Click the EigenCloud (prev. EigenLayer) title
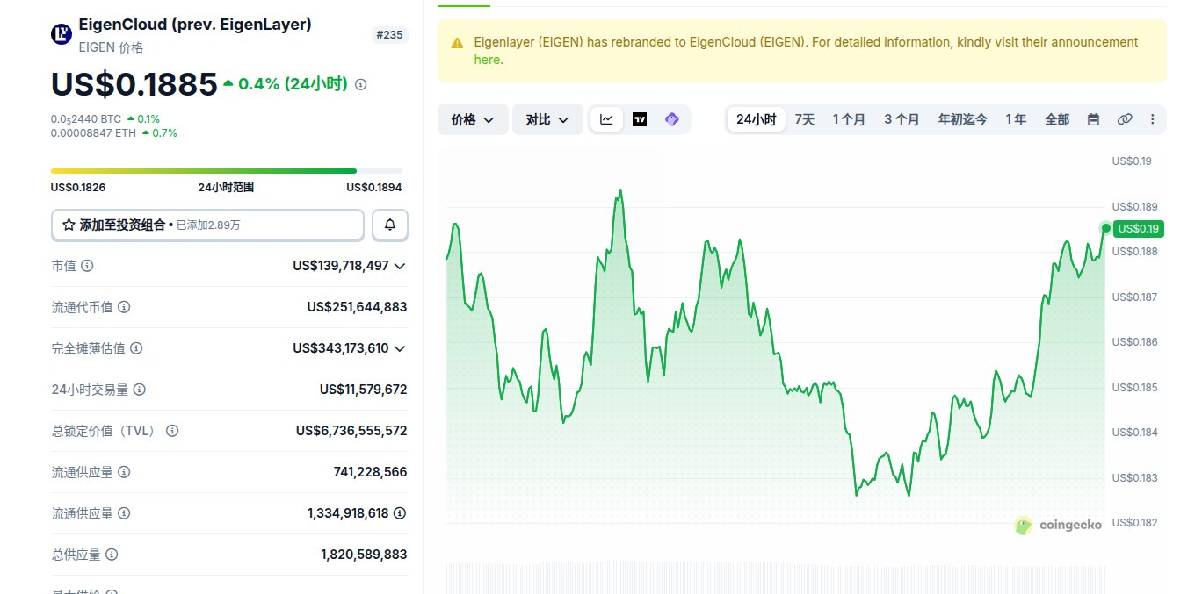The image size is (1195, 594). [x=195, y=25]
